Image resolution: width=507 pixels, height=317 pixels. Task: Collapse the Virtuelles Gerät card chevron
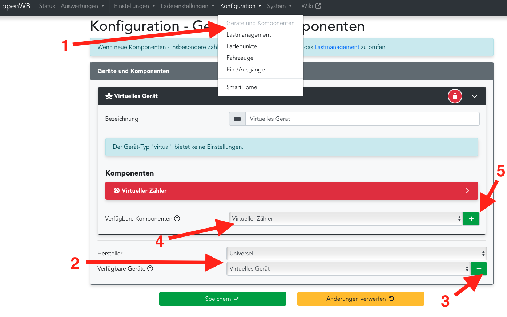click(474, 96)
